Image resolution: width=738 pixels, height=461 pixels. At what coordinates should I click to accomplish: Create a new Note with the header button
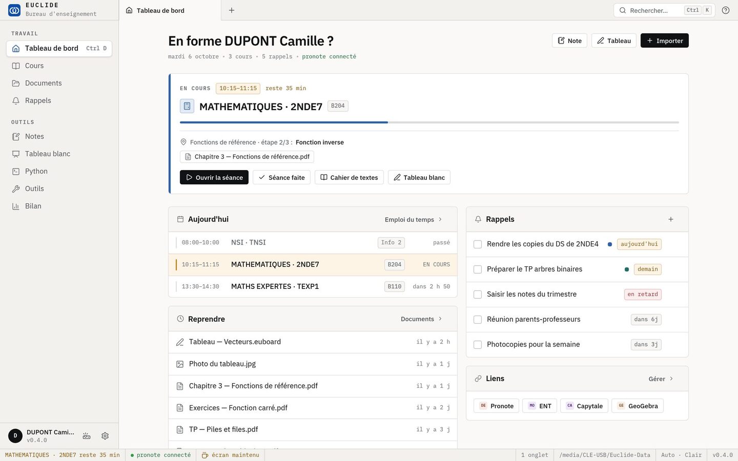pos(569,40)
